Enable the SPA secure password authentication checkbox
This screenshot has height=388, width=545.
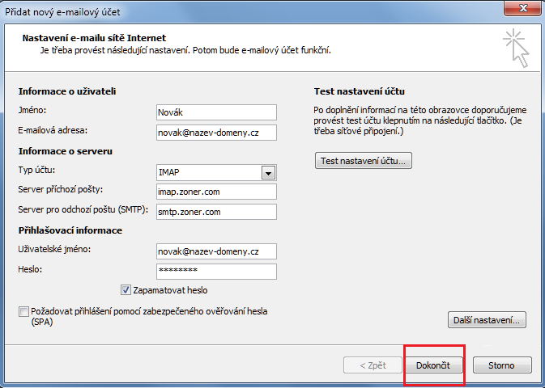(23, 311)
